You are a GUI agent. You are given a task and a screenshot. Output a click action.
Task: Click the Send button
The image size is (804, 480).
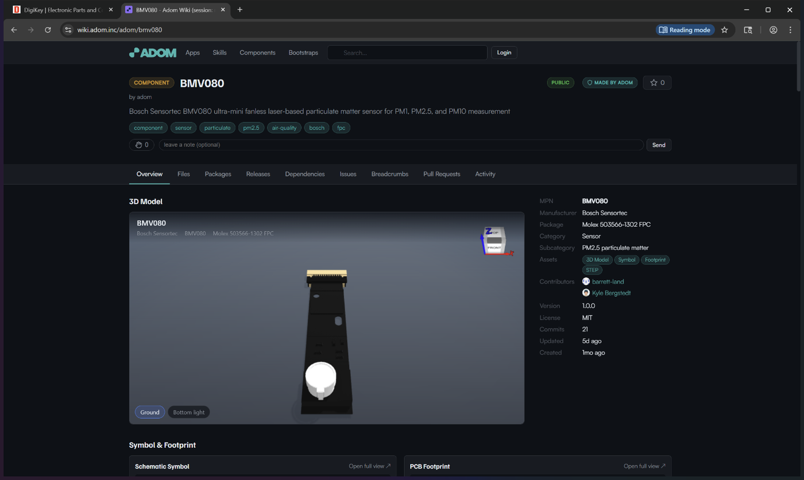[x=659, y=145]
